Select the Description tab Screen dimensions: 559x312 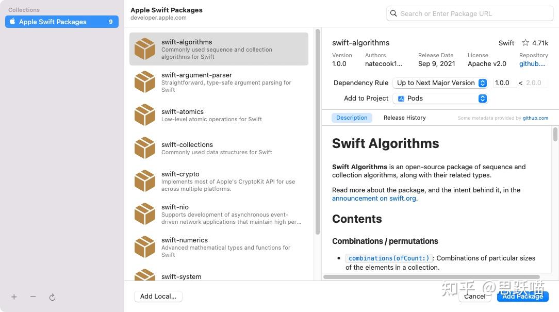(352, 118)
